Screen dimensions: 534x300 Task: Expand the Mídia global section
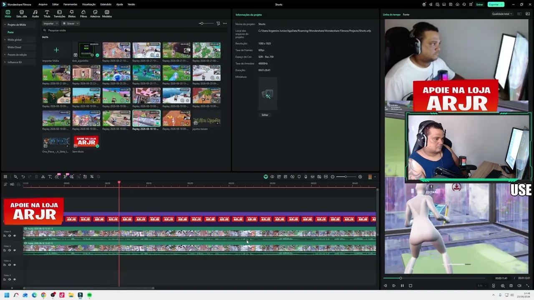5,40
